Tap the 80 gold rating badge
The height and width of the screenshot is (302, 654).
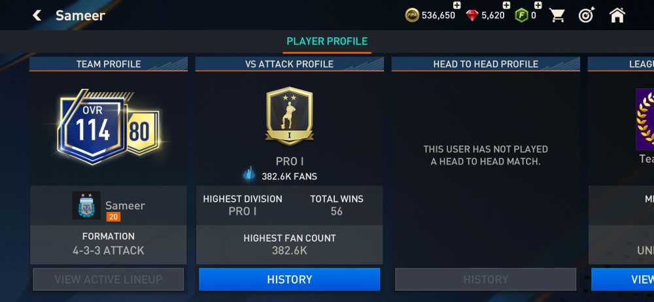click(x=141, y=132)
